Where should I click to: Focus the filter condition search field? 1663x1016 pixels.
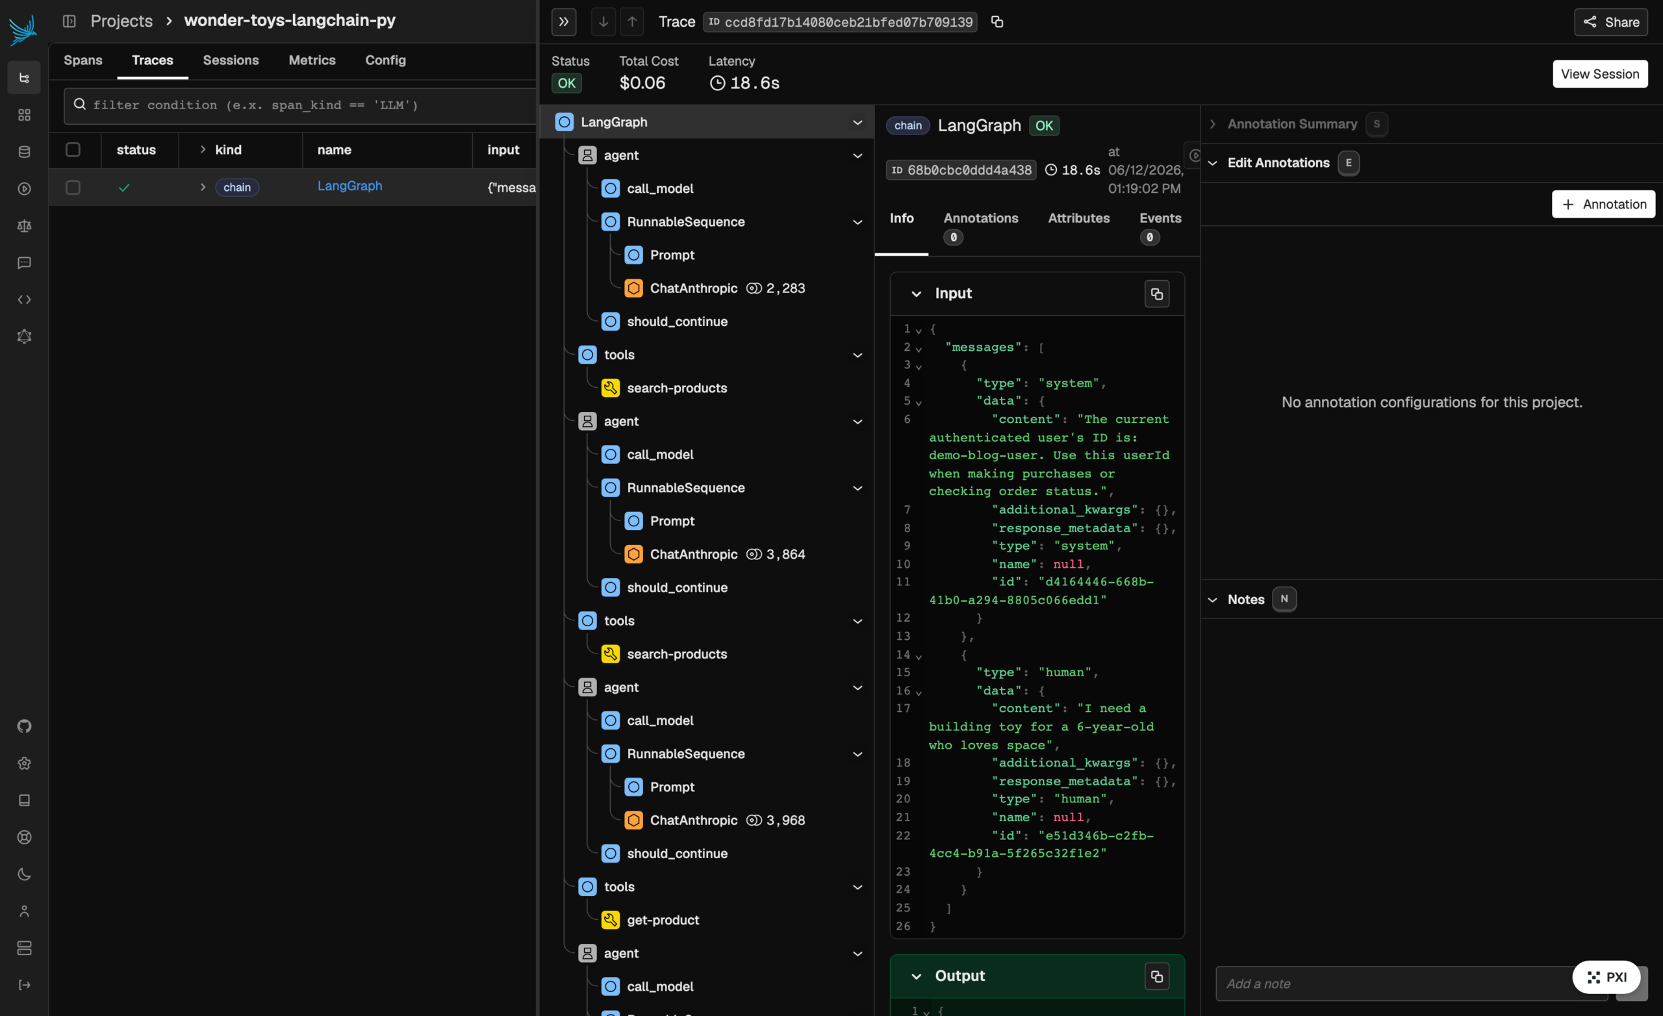(x=299, y=105)
